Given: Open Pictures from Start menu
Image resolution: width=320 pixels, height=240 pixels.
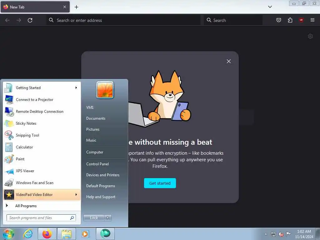Looking at the screenshot, I should (93, 129).
